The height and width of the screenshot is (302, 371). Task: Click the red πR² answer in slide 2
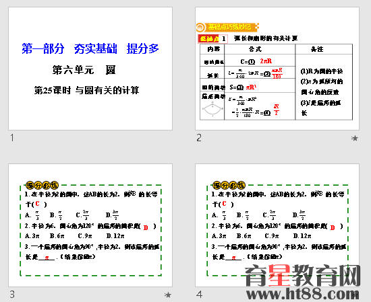click(x=252, y=87)
